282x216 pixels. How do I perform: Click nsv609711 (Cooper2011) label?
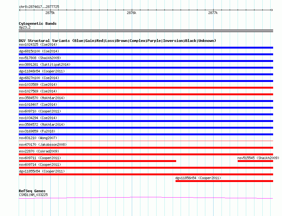click(x=40, y=158)
